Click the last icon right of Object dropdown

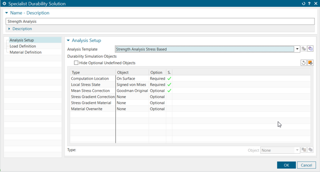pos(310,150)
